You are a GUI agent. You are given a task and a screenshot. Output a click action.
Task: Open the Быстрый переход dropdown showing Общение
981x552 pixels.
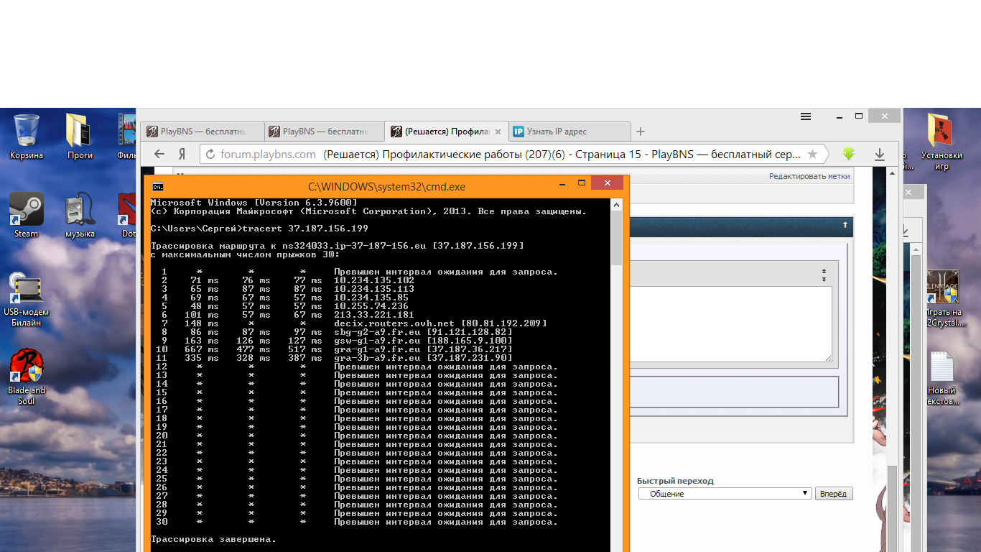tap(725, 494)
